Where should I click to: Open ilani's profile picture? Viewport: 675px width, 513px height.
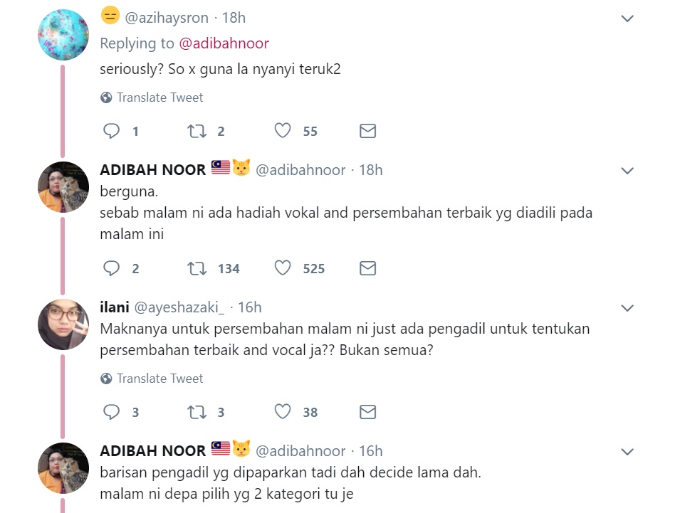pyautogui.click(x=63, y=324)
